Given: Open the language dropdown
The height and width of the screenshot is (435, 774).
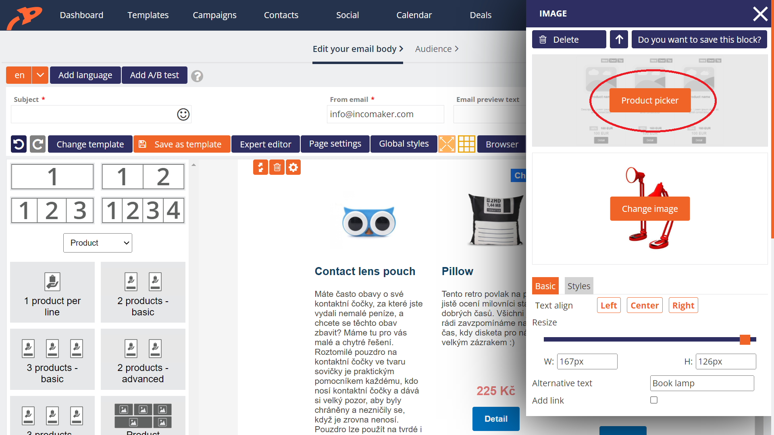Looking at the screenshot, I should (40, 75).
